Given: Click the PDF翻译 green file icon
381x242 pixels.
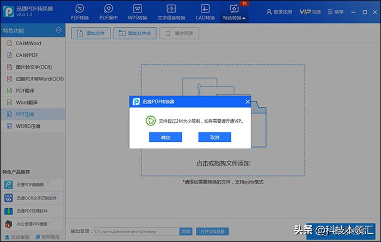Looking at the screenshot, I should 9,90.
